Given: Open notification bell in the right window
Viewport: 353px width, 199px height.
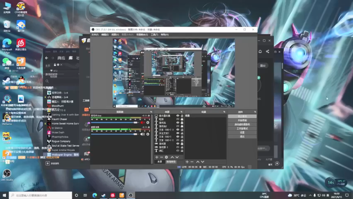Looking at the screenshot, I should tap(260, 51).
